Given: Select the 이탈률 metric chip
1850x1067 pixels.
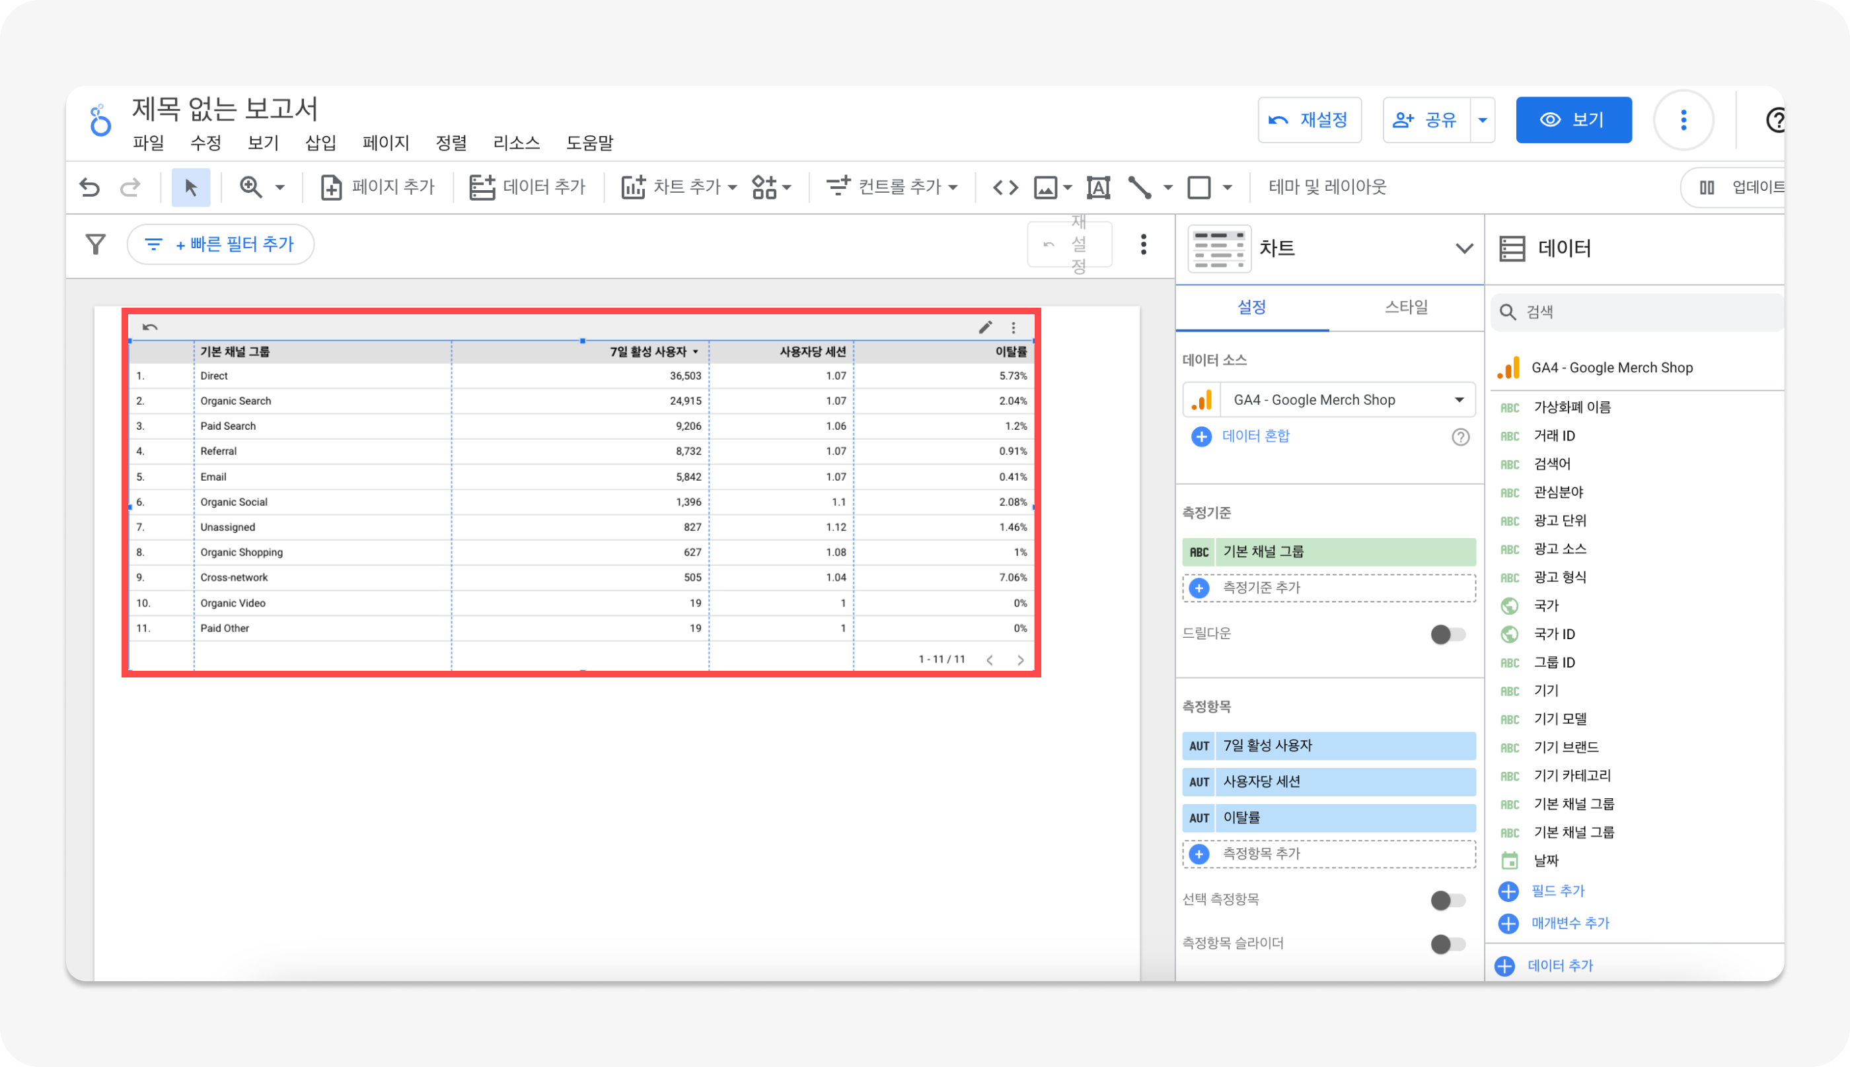Looking at the screenshot, I should coord(1329,818).
